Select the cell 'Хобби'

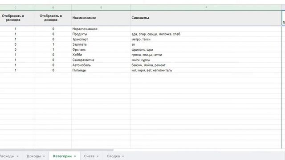(x=101, y=55)
